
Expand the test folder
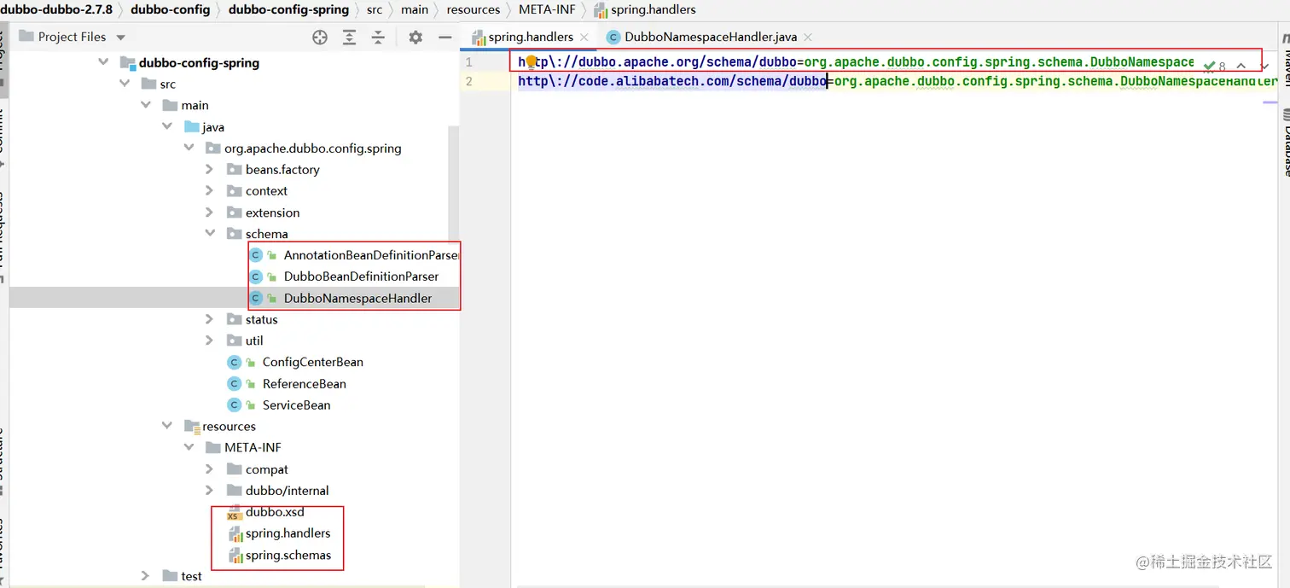(x=146, y=576)
